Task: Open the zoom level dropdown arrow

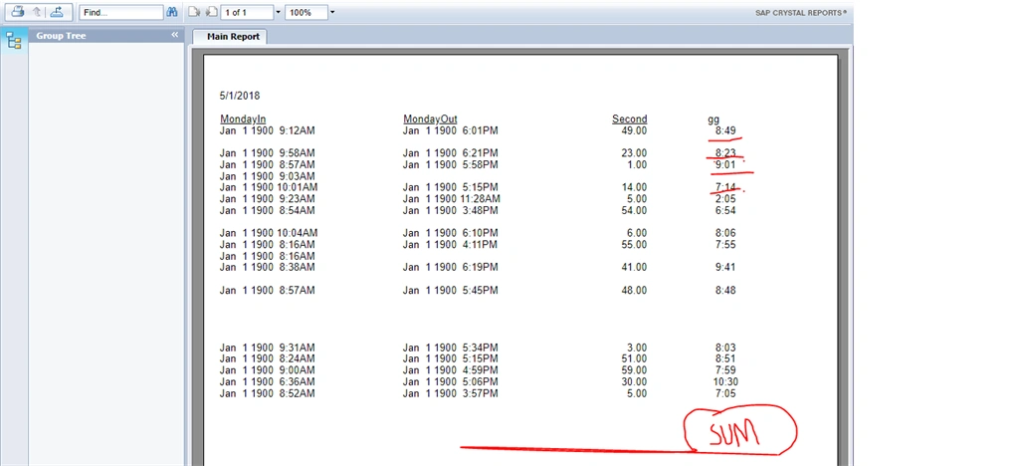Action: click(332, 12)
